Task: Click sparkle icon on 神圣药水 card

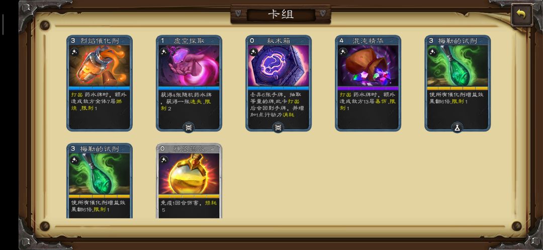Action: click(164, 160)
